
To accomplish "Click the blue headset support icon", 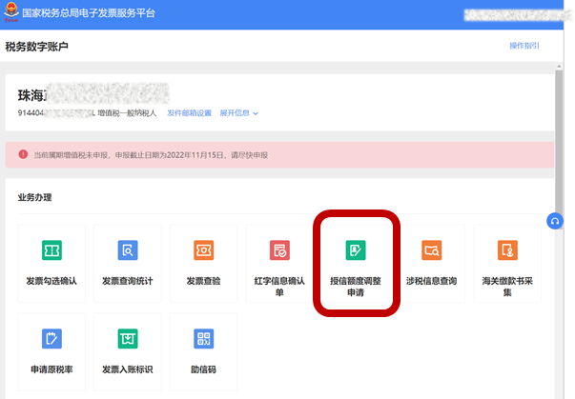I will (555, 220).
